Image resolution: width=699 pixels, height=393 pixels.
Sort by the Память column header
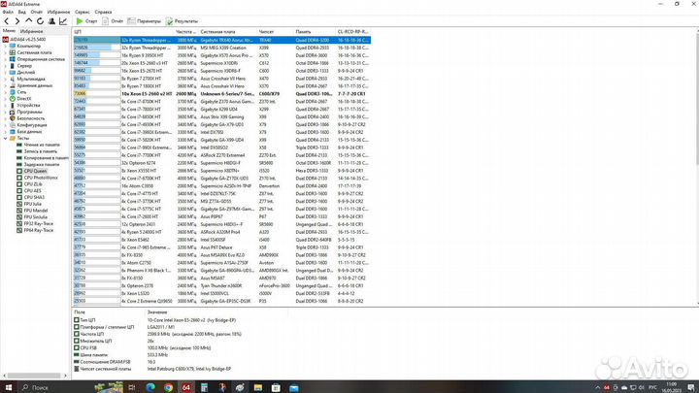tap(315, 32)
